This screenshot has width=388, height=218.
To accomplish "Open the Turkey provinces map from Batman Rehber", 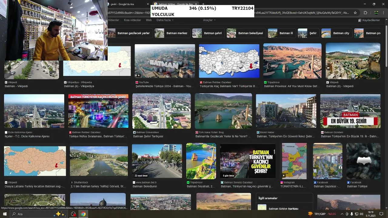I will coord(229,61).
